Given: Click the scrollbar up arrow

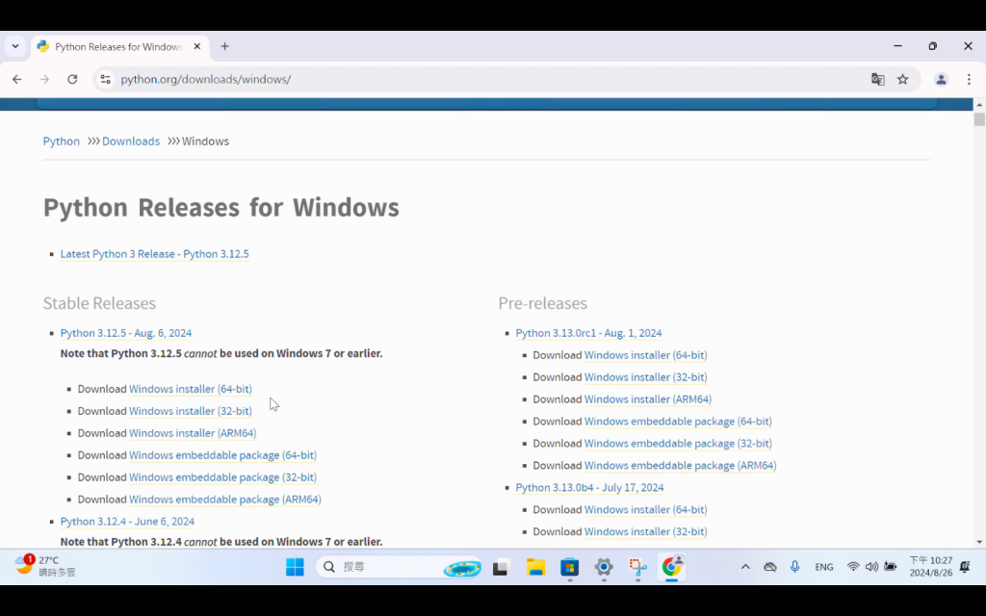Looking at the screenshot, I should click(979, 104).
